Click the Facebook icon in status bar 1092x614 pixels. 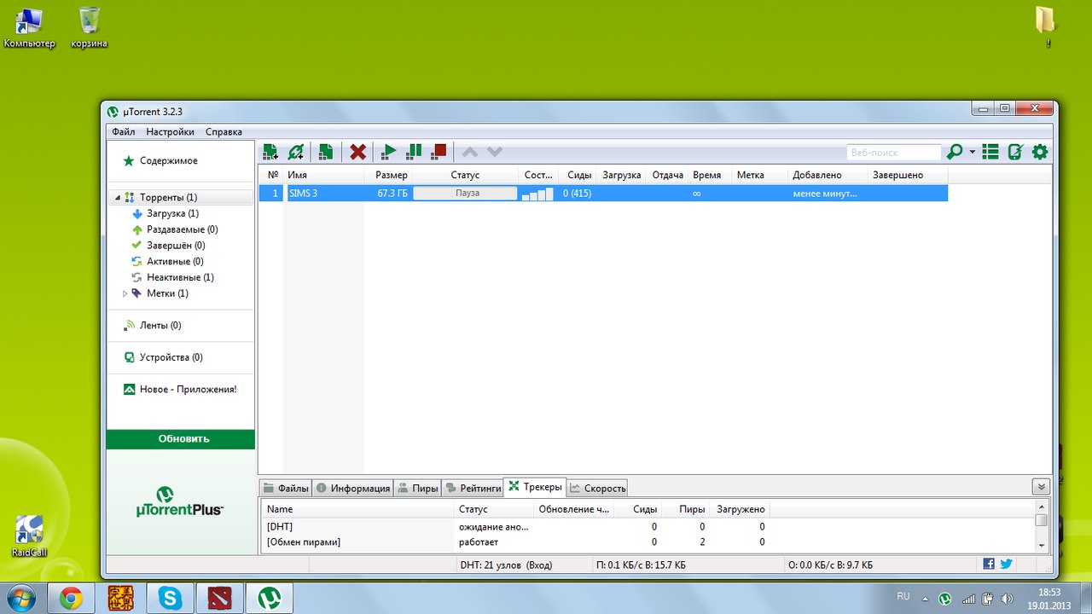989,564
